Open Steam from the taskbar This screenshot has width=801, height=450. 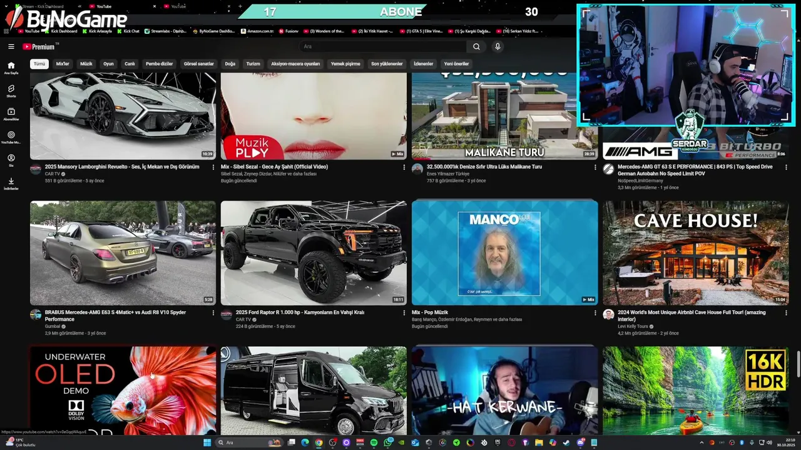[566, 442]
